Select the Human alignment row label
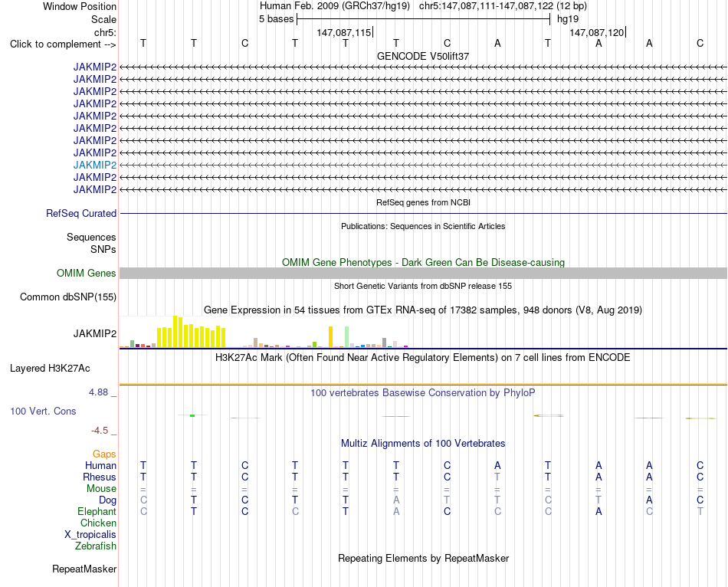 pos(100,465)
